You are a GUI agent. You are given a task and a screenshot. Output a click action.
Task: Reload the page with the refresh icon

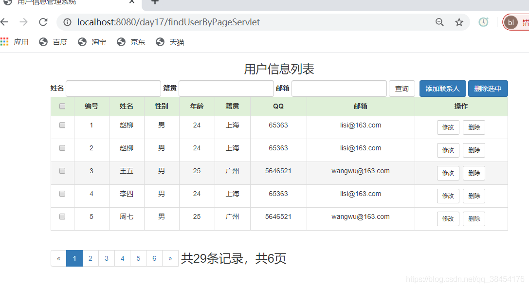[x=43, y=22]
